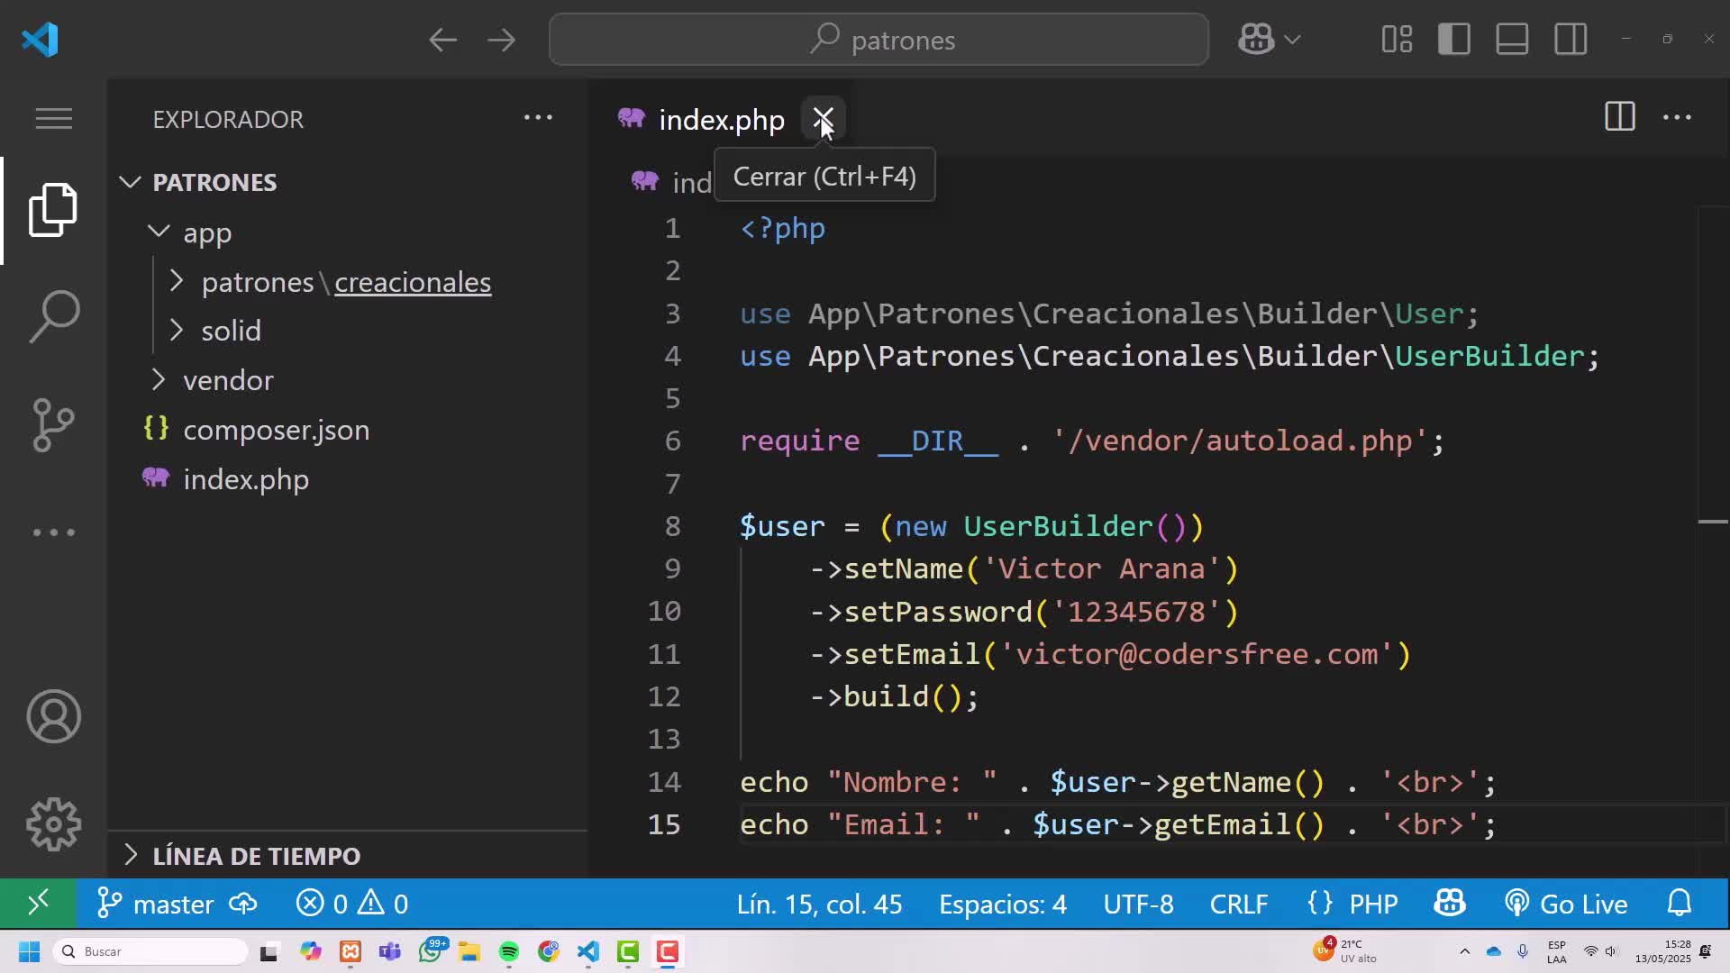
Task: Go to line via Lín. 15, col. 45
Action: pos(819,904)
